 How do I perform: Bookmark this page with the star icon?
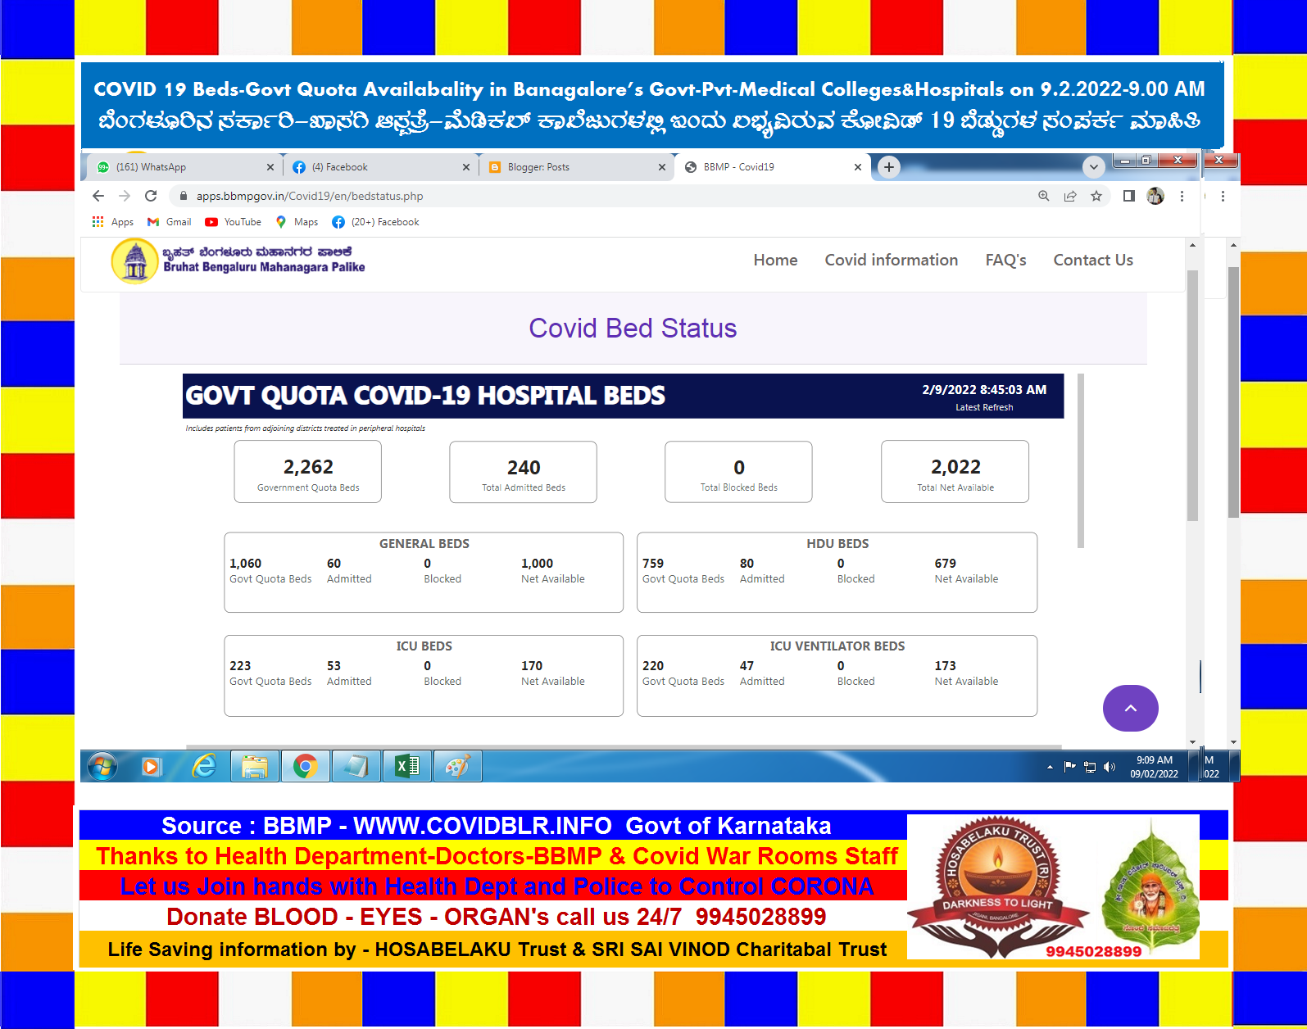tap(1096, 196)
